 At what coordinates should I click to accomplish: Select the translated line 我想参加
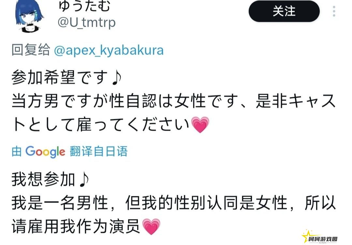[50, 179]
